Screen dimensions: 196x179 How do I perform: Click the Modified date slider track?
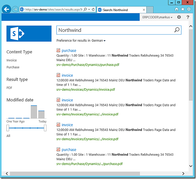(x=26, y=128)
